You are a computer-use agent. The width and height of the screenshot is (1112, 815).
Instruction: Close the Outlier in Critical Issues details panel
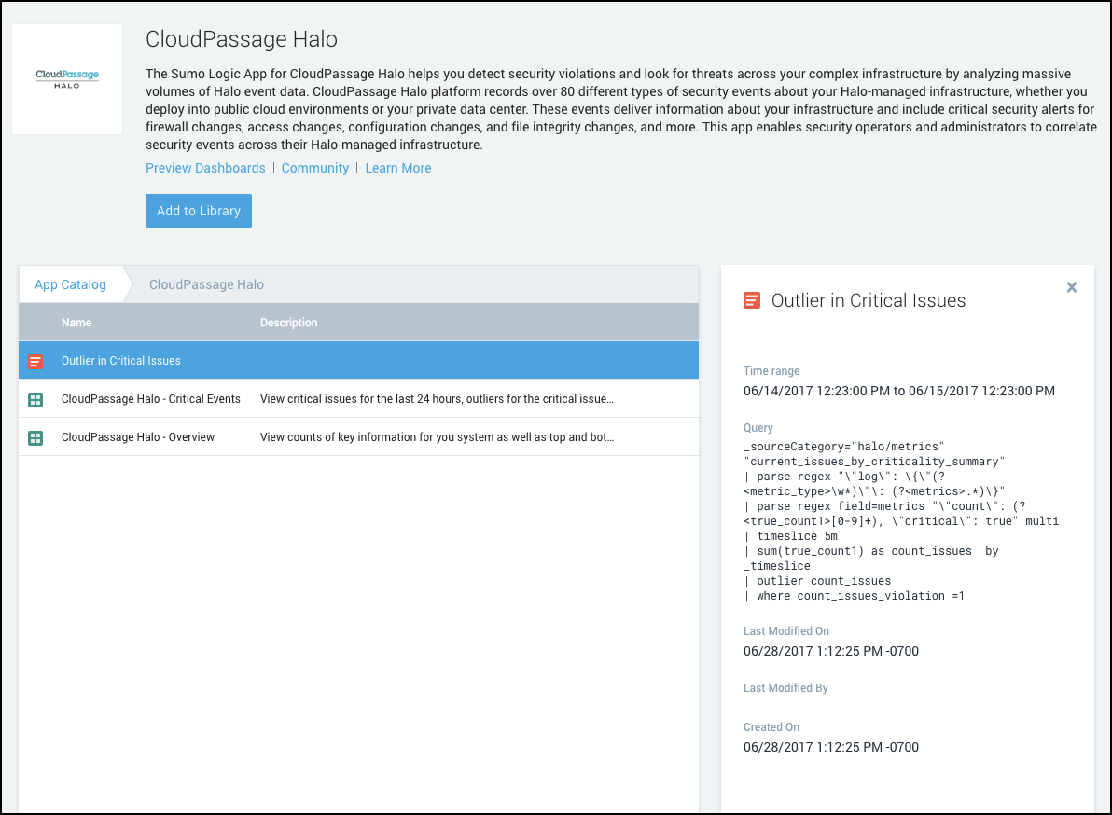tap(1072, 288)
